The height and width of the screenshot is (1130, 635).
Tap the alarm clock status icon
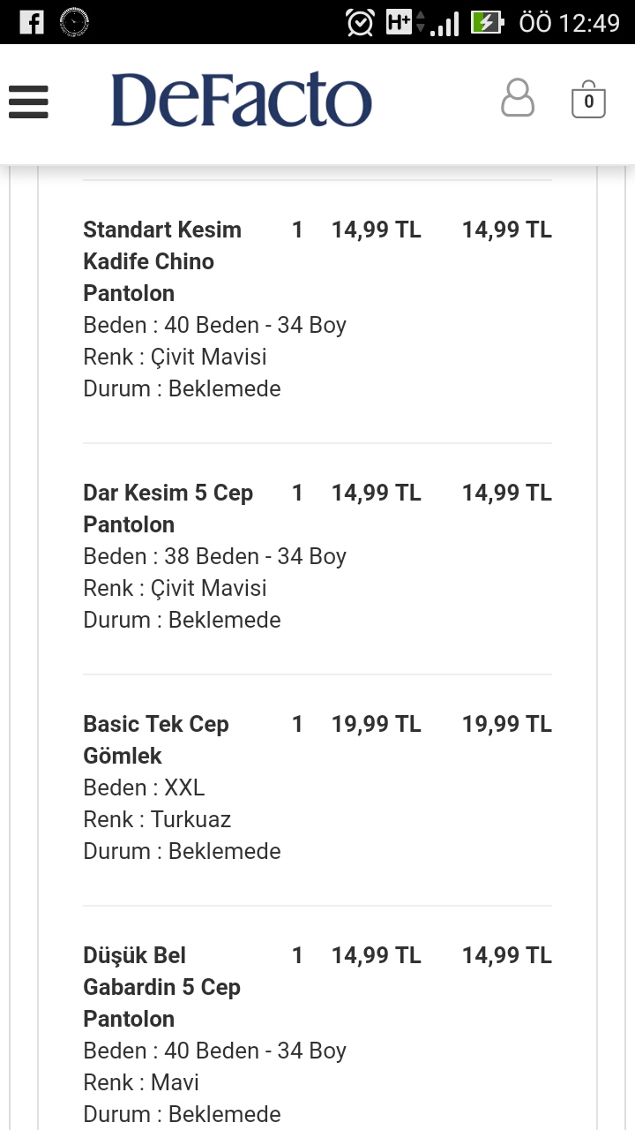point(360,22)
